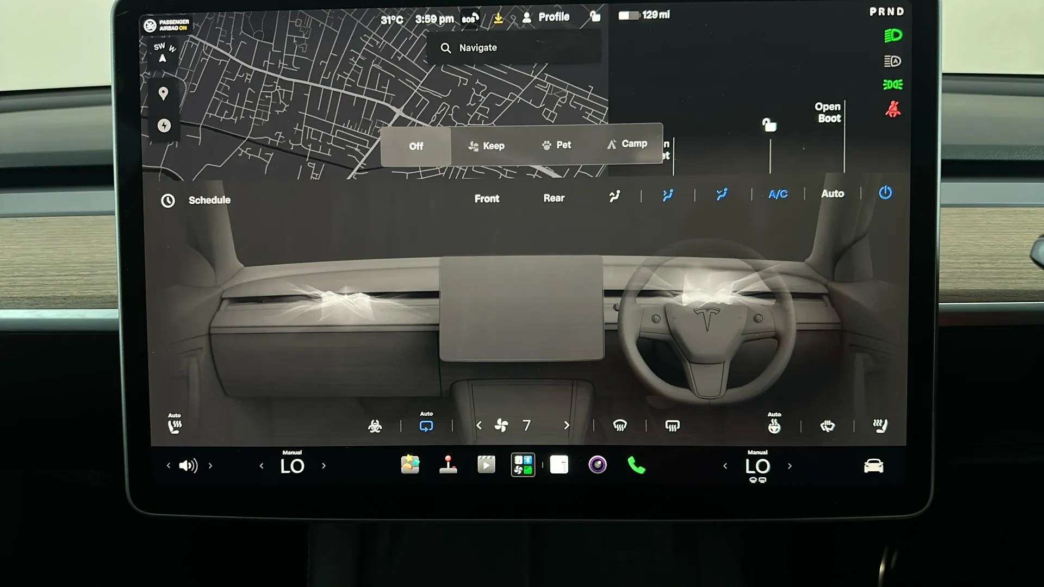Screen dimensions: 1044x587
Task: Raise volume with right chevron
Action: click(210, 466)
